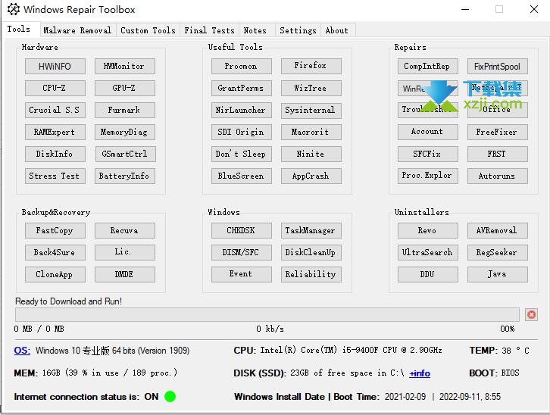Screen dimensions: 550x415
Task: Open AppCrash viewer
Action: coord(311,176)
